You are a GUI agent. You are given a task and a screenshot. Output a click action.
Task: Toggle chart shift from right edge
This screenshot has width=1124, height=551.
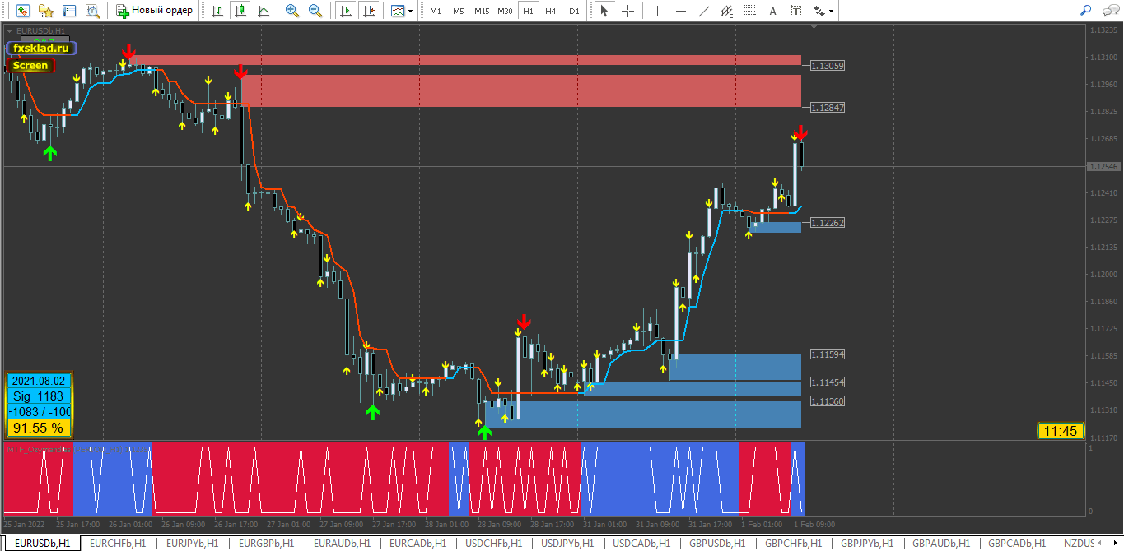click(x=368, y=11)
